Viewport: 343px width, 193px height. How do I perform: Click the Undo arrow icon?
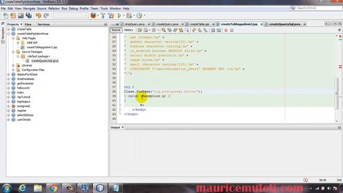(x=39, y=16)
